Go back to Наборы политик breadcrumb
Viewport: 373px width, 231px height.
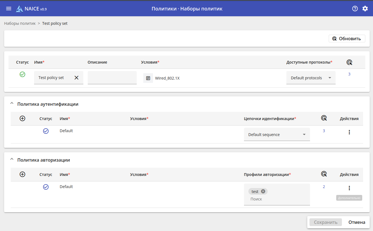pyautogui.click(x=20, y=23)
